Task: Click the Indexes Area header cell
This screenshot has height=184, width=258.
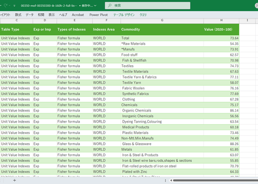Action: tap(106, 29)
